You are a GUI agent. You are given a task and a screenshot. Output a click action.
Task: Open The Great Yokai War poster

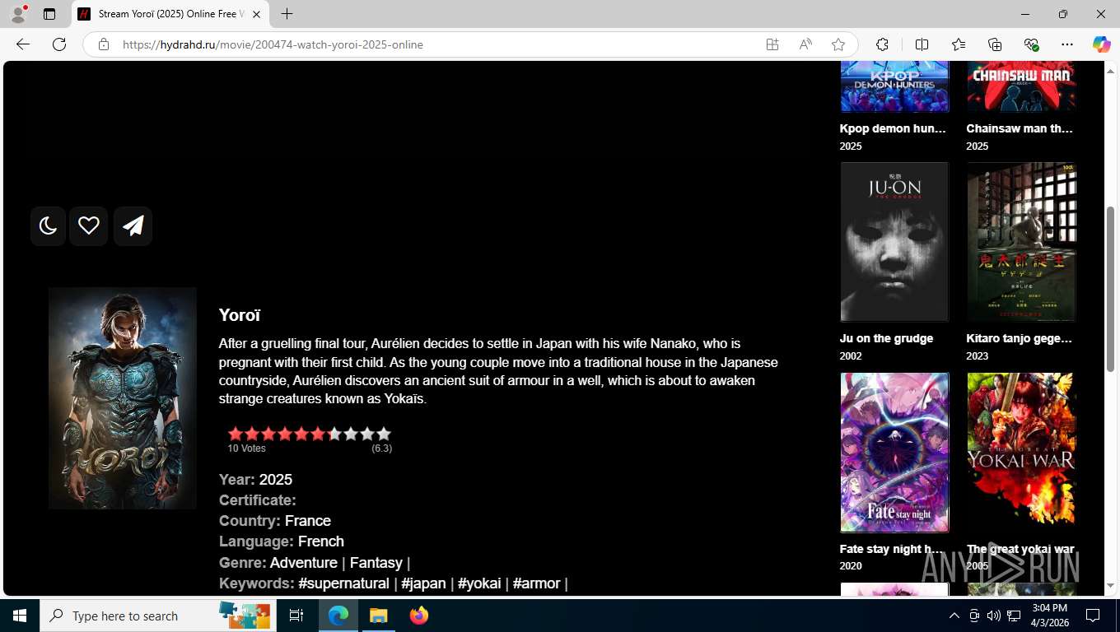[x=1021, y=453]
